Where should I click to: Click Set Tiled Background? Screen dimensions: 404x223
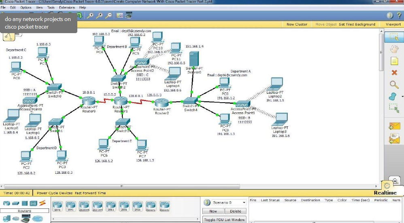coord(357,24)
